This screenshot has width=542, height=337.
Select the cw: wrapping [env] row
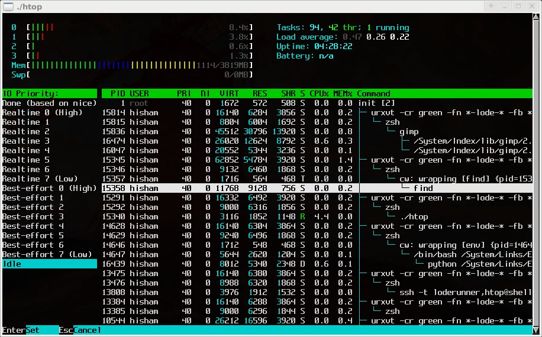(317, 245)
